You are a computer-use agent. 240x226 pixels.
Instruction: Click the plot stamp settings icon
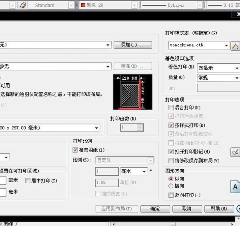[235, 152]
